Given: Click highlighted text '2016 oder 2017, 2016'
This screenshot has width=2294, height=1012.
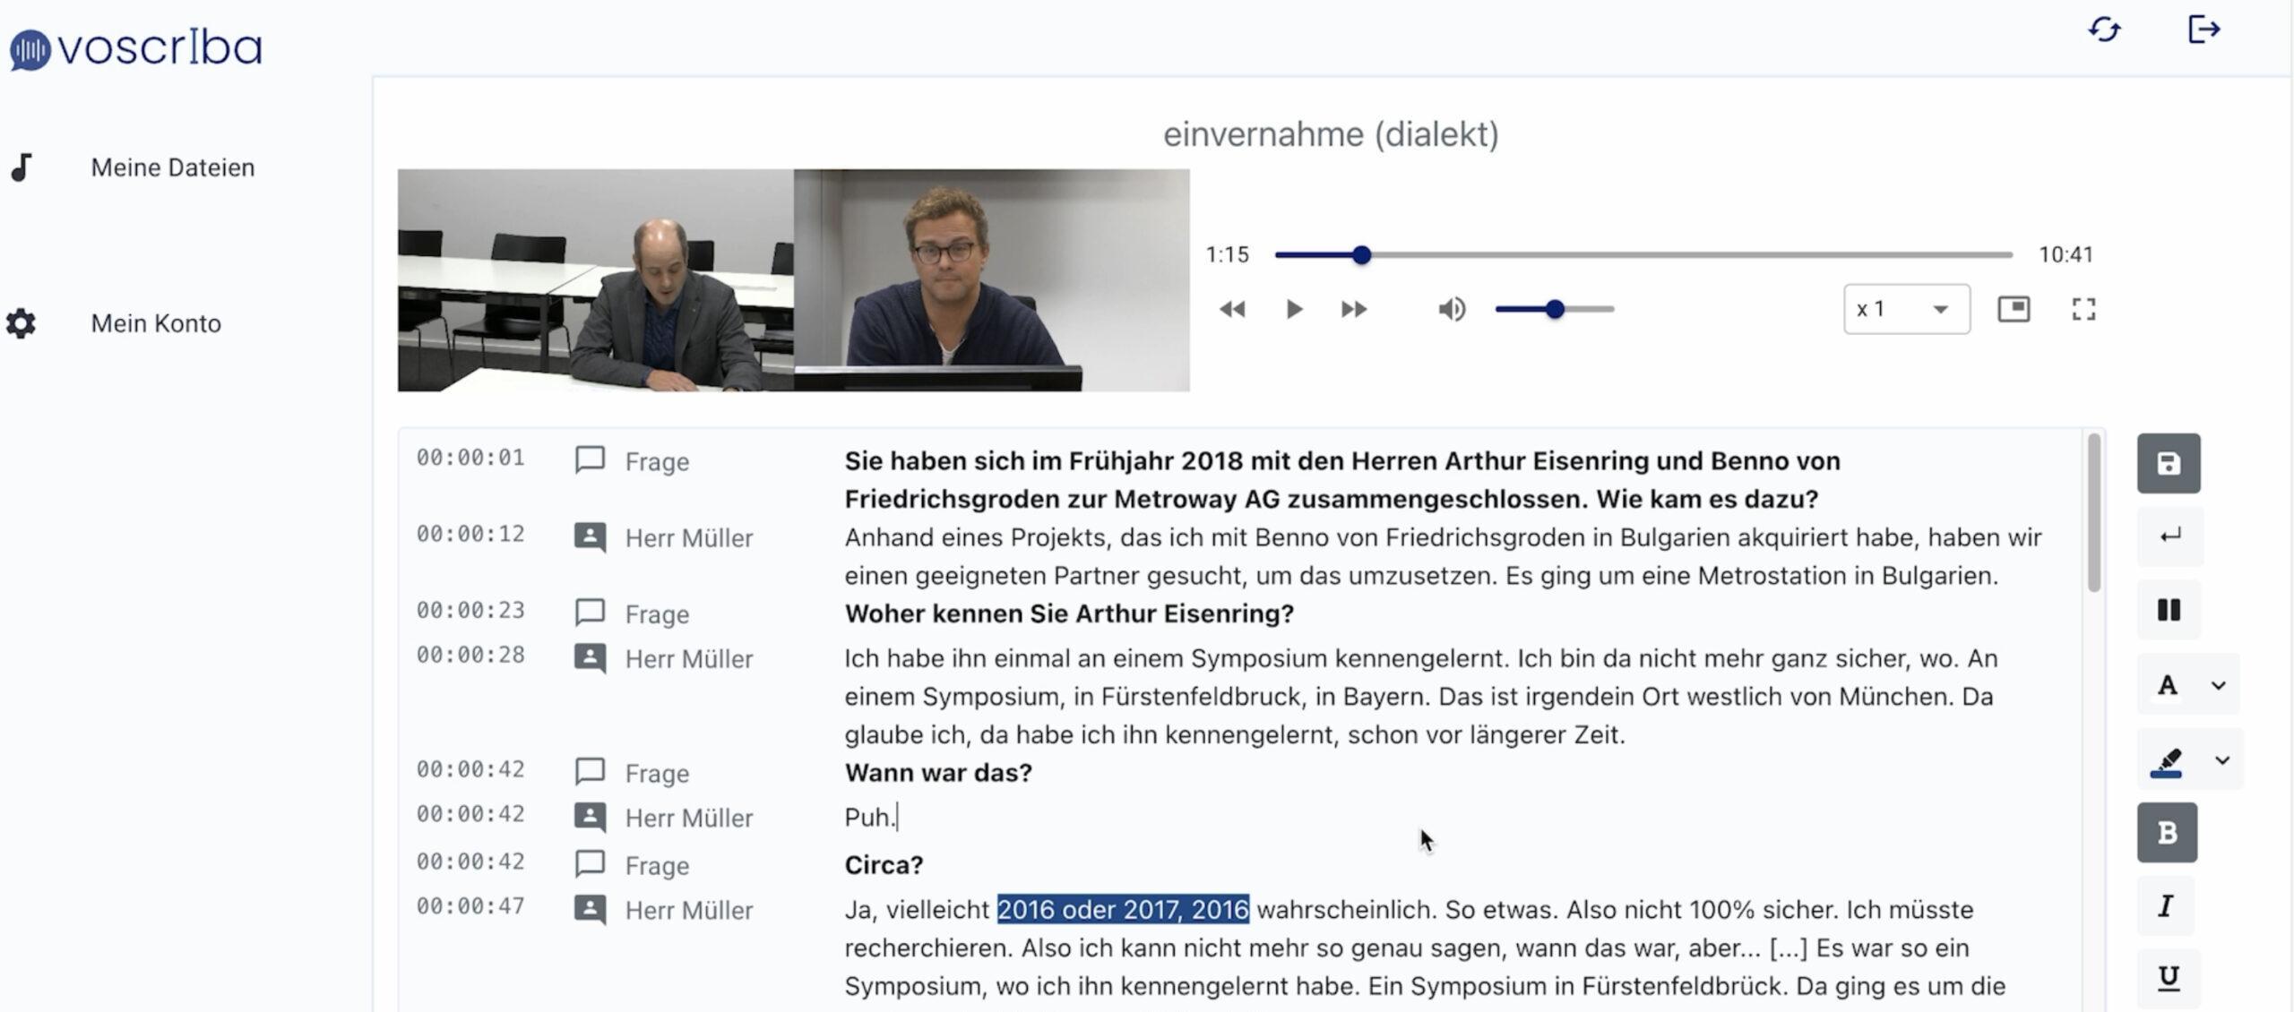Looking at the screenshot, I should tap(1123, 910).
